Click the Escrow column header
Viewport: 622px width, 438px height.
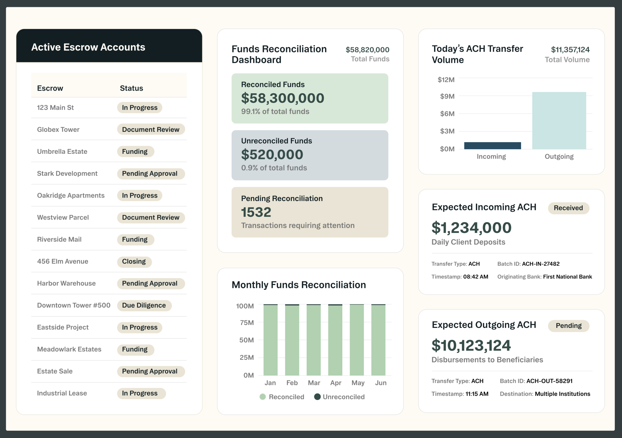pos(50,88)
